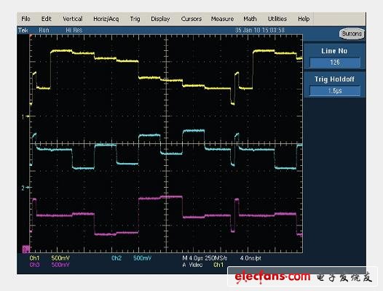Click the Ch3 500mV scale readout
This screenshot has width=383, height=291.
point(50,265)
